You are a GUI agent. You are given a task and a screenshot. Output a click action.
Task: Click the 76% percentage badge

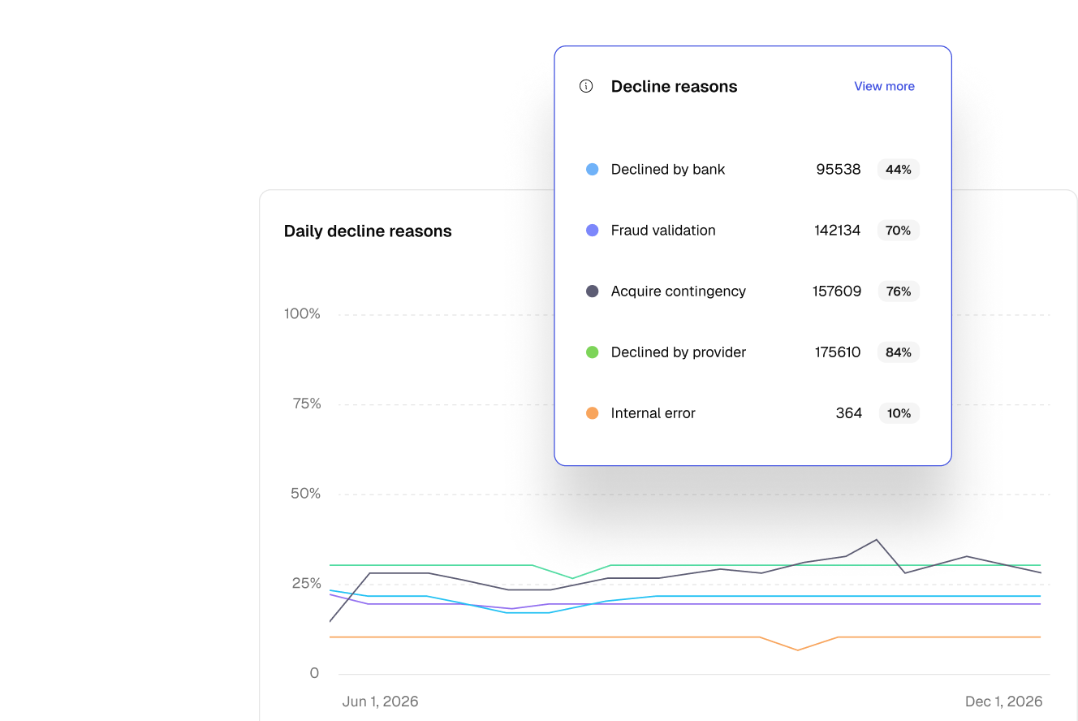(899, 291)
